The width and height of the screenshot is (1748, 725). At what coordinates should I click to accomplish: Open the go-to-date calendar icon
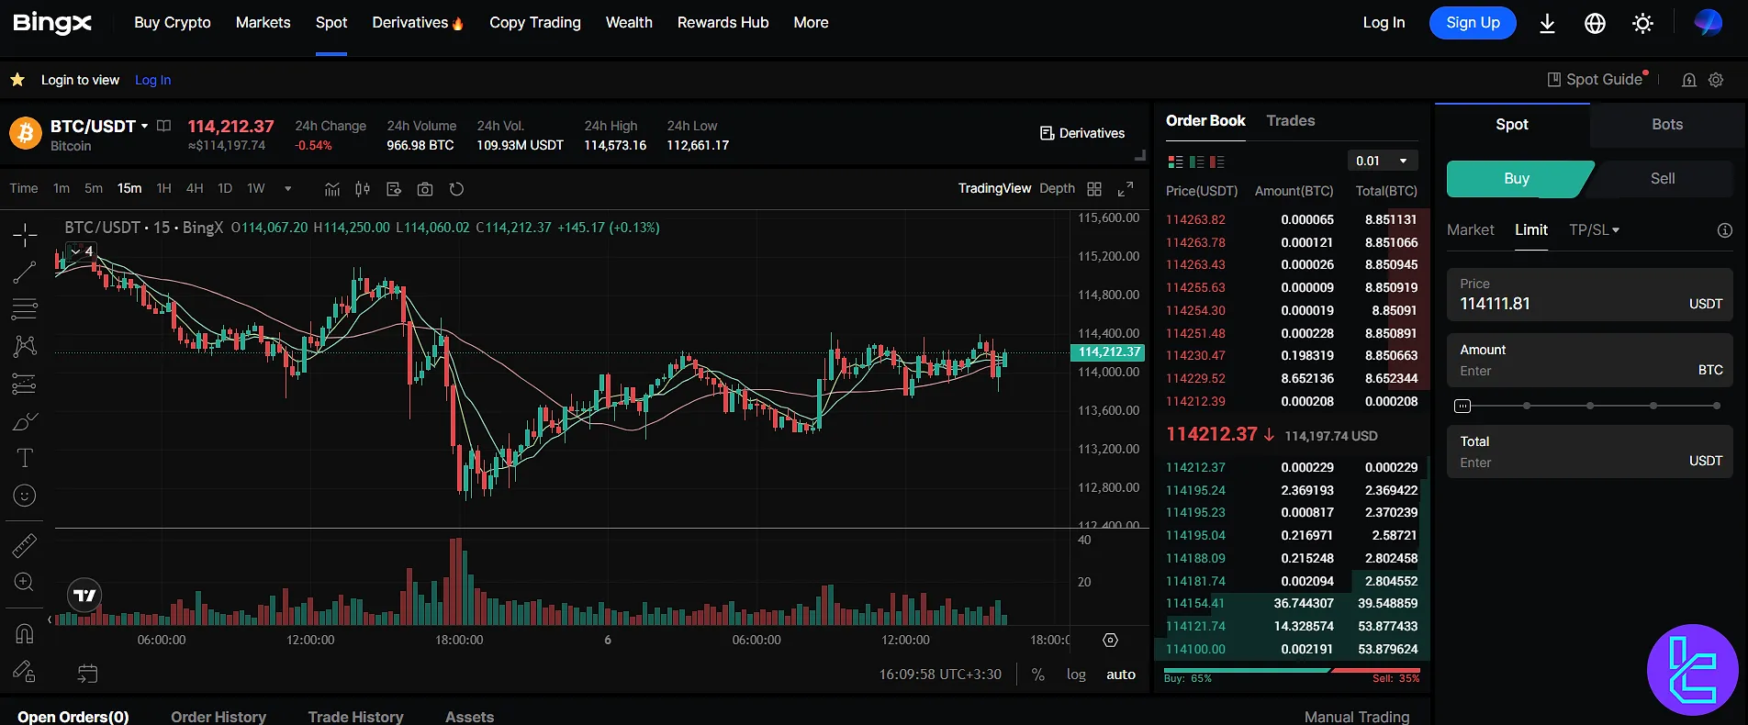(87, 674)
